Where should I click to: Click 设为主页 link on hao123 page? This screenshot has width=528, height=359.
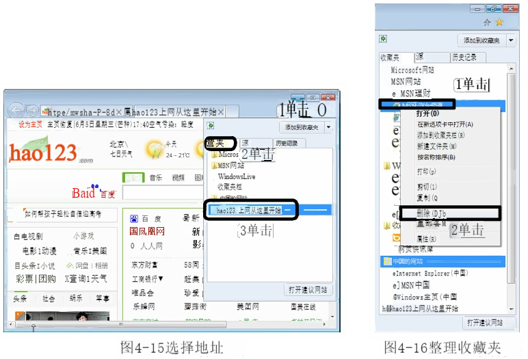pyautogui.click(x=30, y=124)
